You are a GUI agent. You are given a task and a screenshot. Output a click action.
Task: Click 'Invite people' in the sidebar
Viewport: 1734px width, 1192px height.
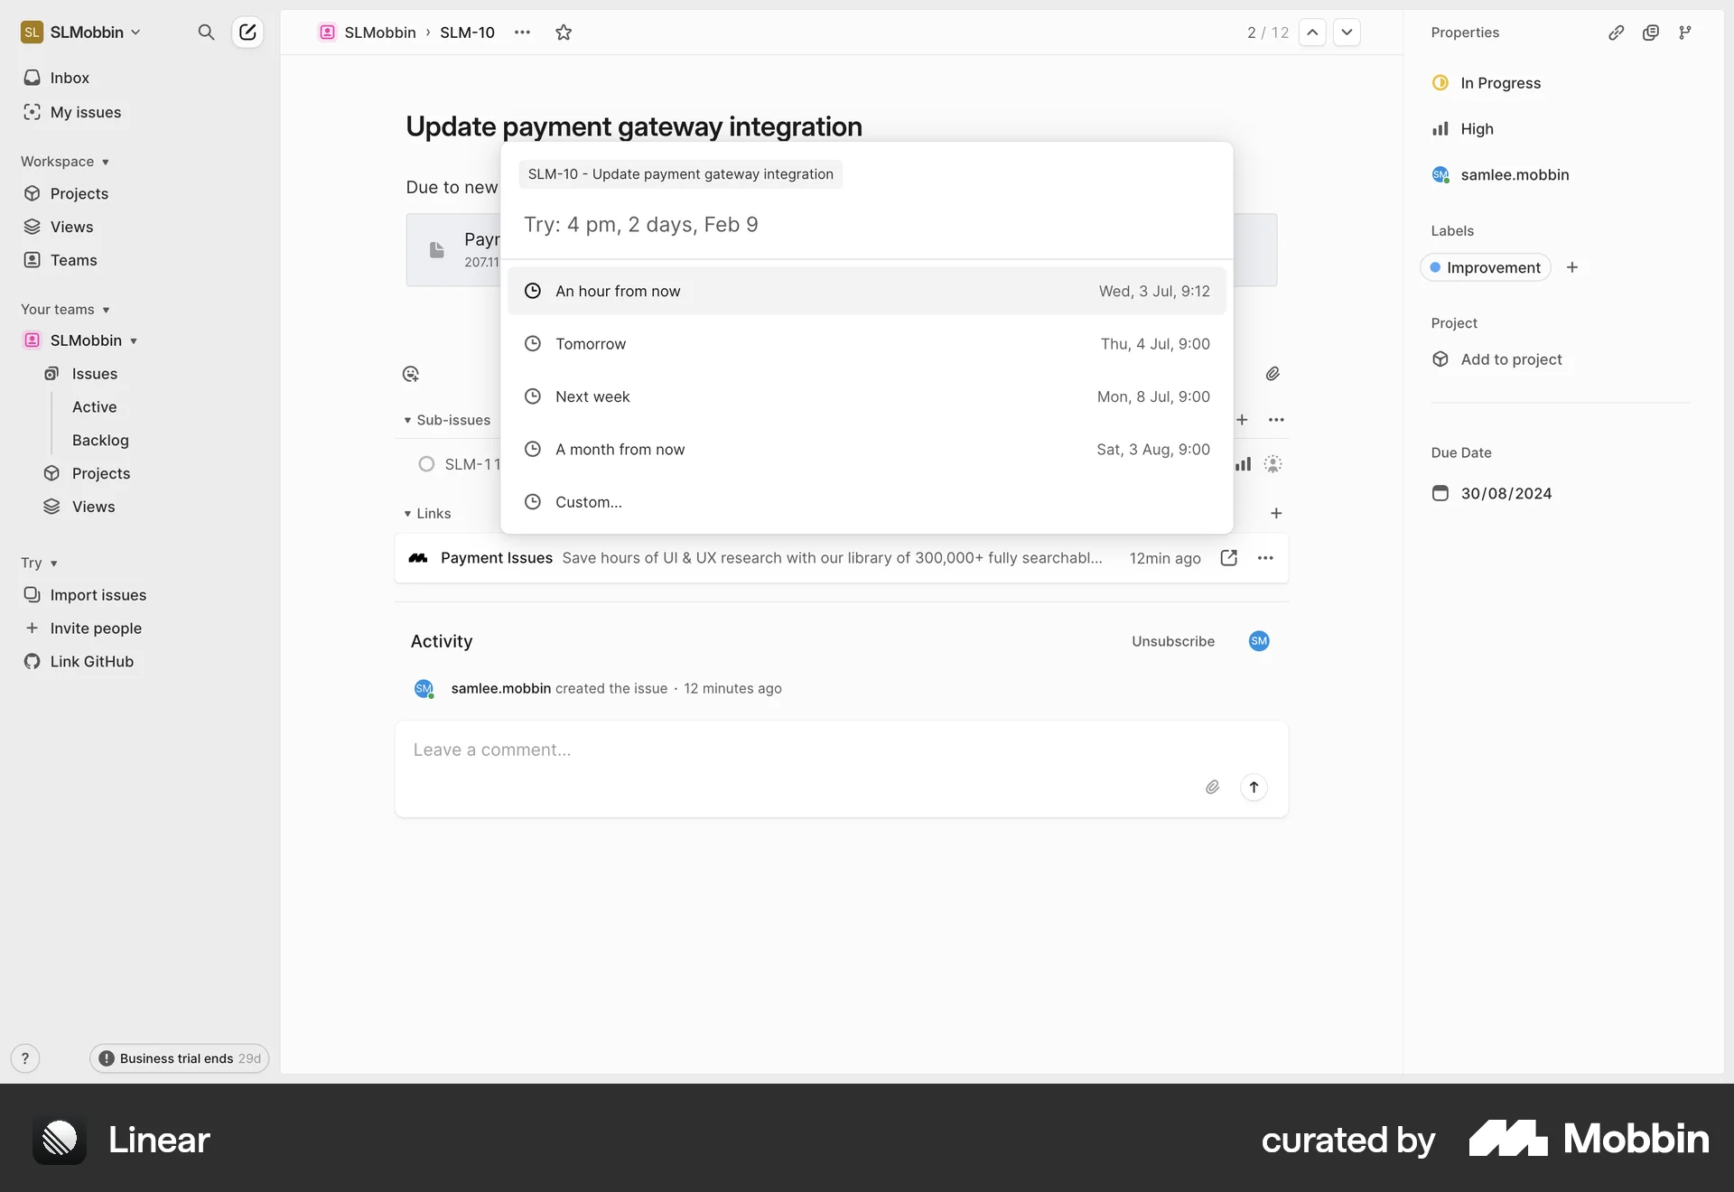97,628
